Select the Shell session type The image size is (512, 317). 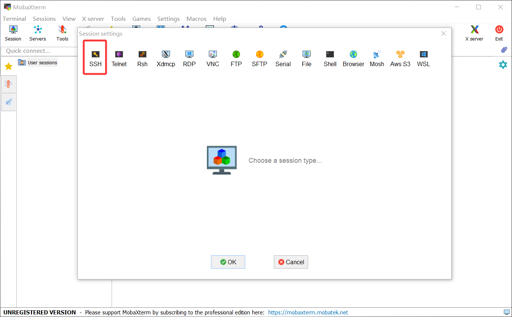[330, 59]
